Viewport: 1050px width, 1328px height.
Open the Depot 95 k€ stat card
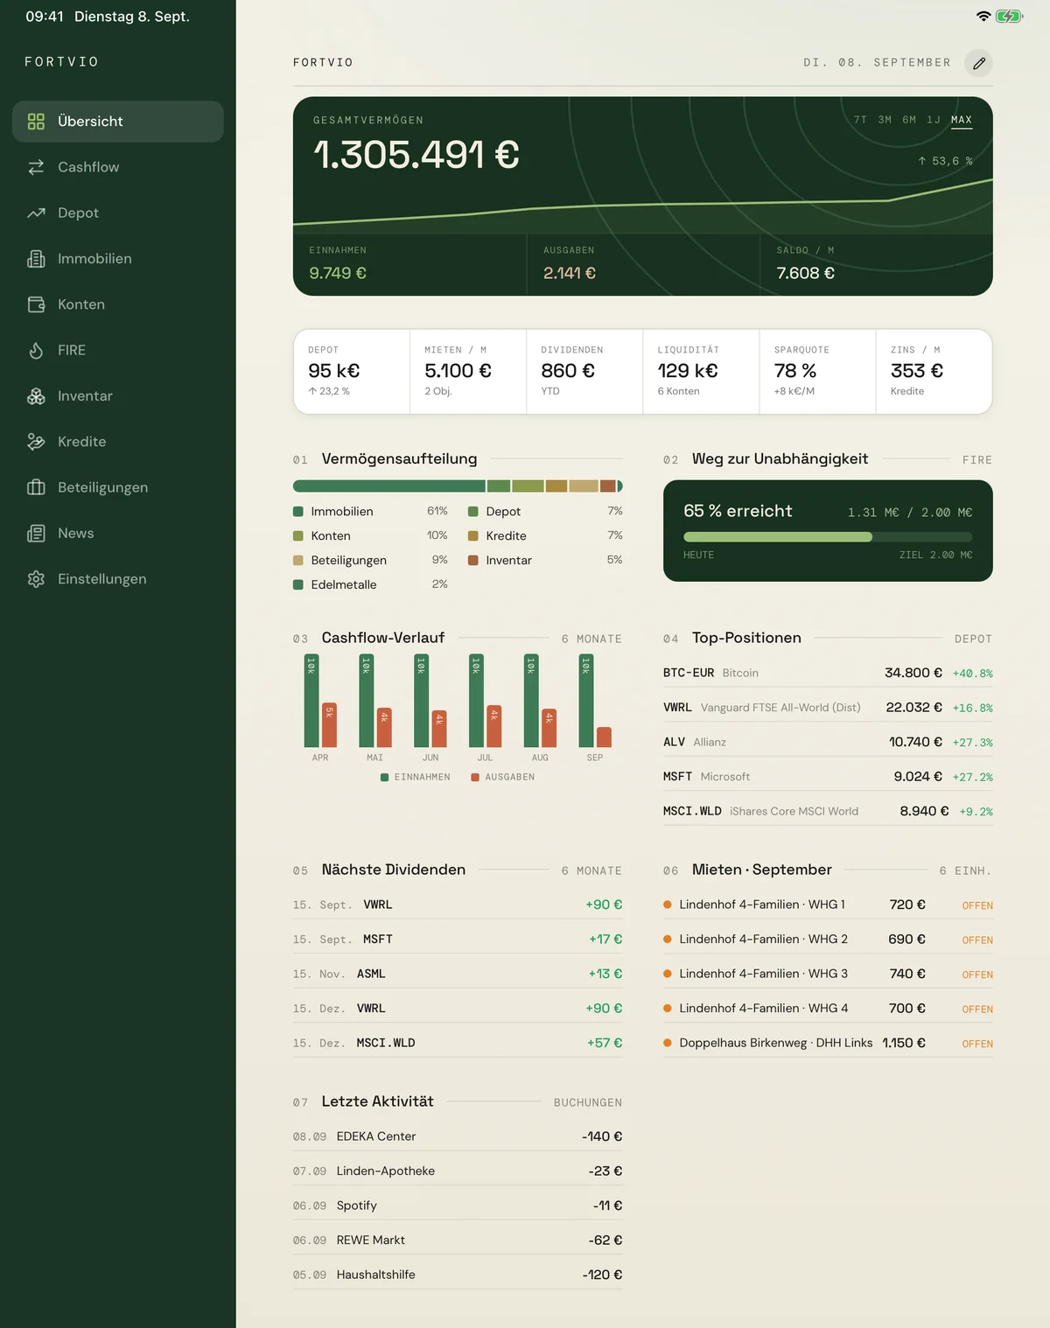tap(352, 371)
